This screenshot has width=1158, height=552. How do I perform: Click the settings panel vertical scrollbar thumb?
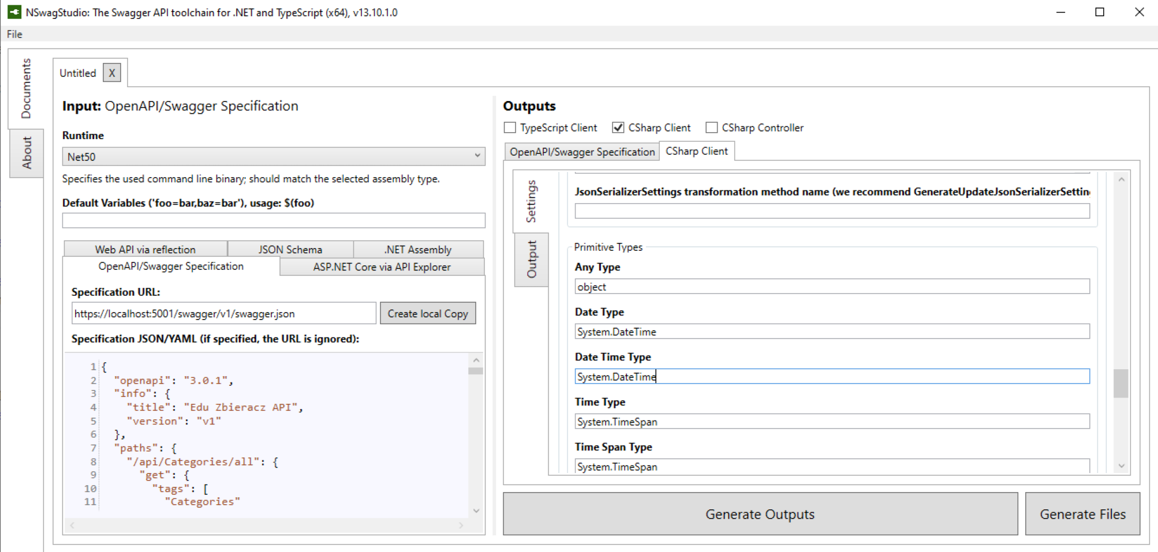pyautogui.click(x=1121, y=383)
